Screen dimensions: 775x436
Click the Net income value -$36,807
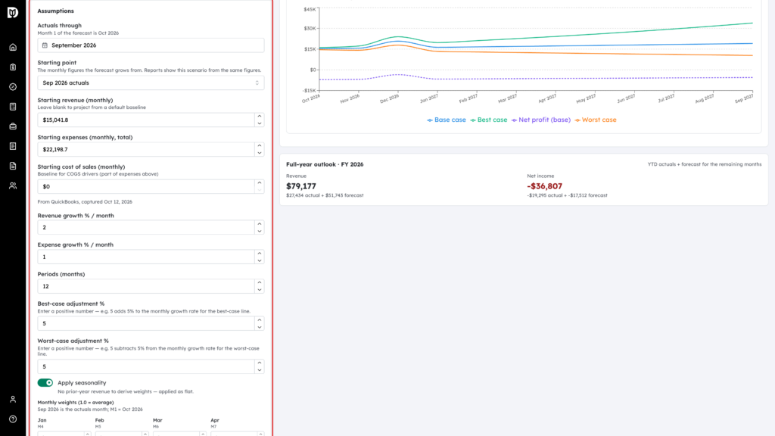545,186
